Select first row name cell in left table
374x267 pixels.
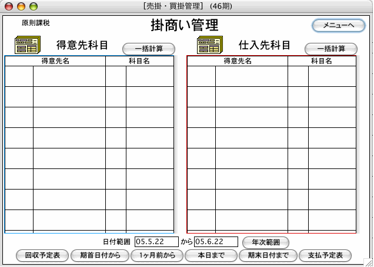[69, 76]
